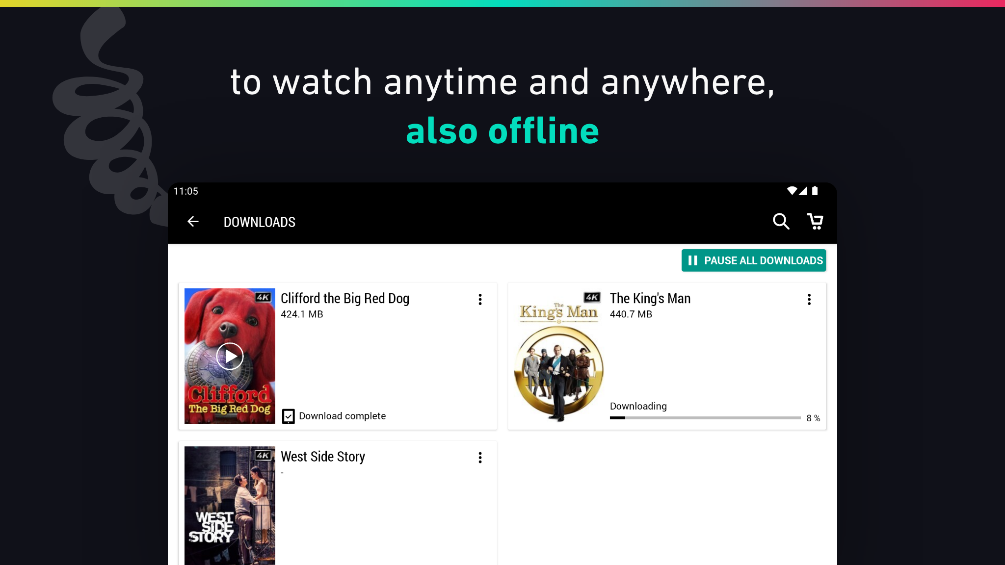Open West Side Story poster thumbnail
Image resolution: width=1005 pixels, height=565 pixels.
tap(230, 506)
